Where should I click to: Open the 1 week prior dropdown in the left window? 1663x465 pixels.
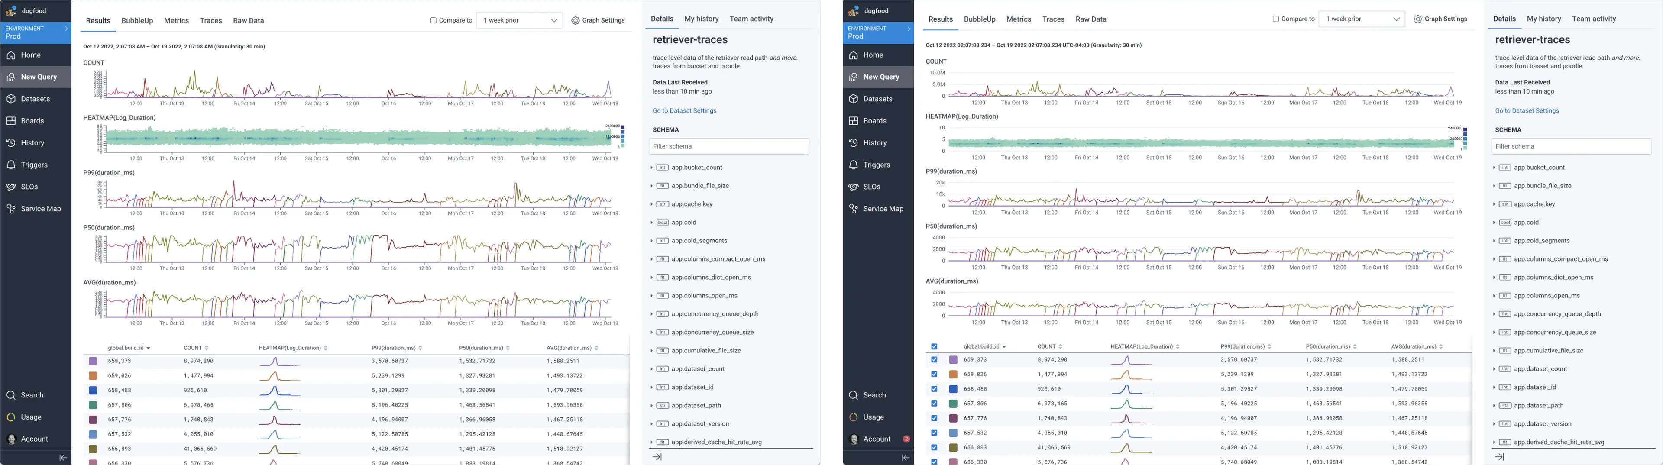pyautogui.click(x=519, y=21)
